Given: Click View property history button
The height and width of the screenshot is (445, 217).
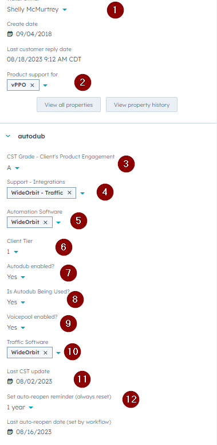Looking at the screenshot, I should point(141,105).
